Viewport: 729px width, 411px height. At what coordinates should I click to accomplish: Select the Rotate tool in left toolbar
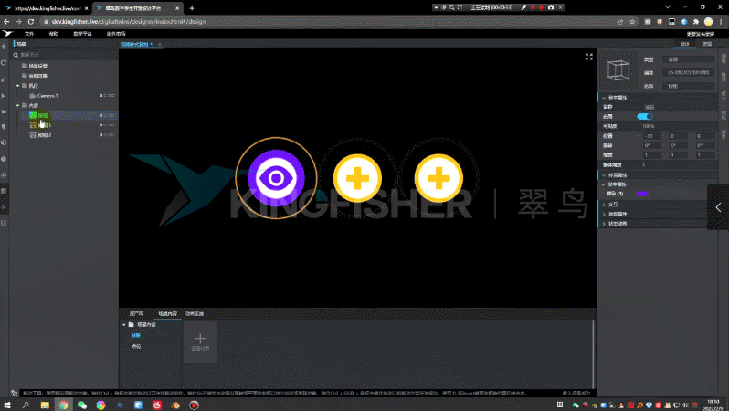pos(4,63)
